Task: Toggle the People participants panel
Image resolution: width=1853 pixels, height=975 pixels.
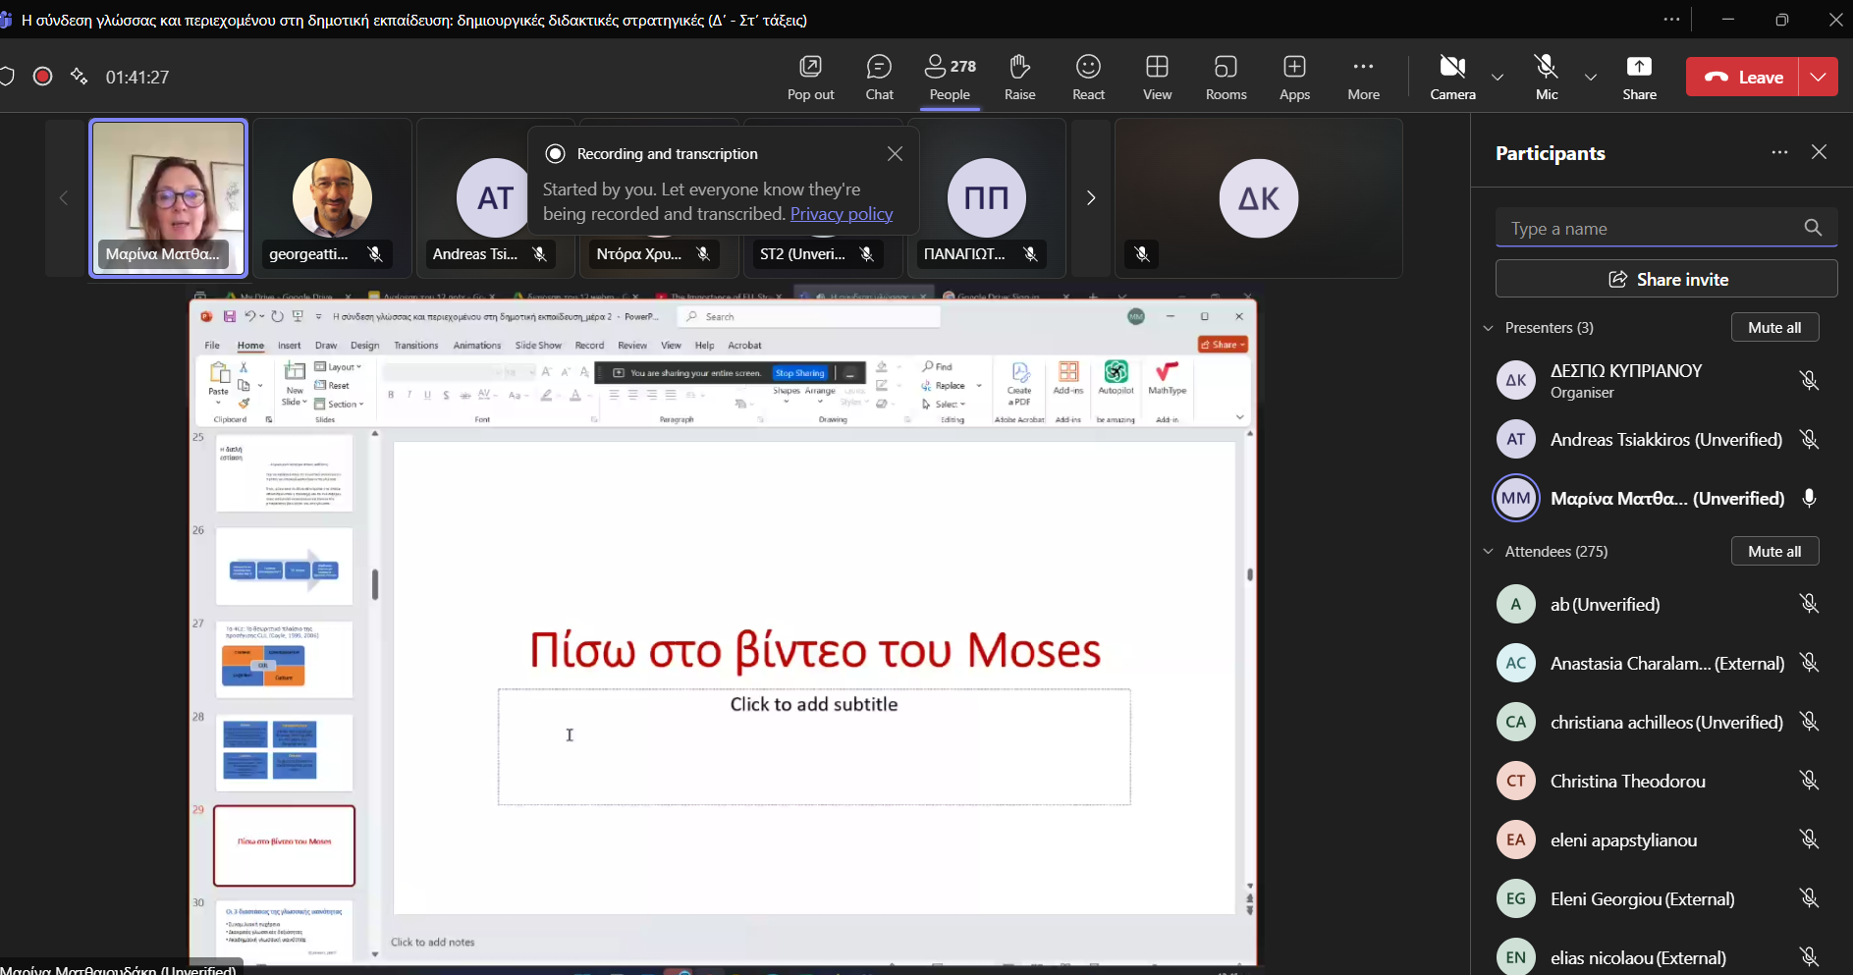Action: click(950, 77)
